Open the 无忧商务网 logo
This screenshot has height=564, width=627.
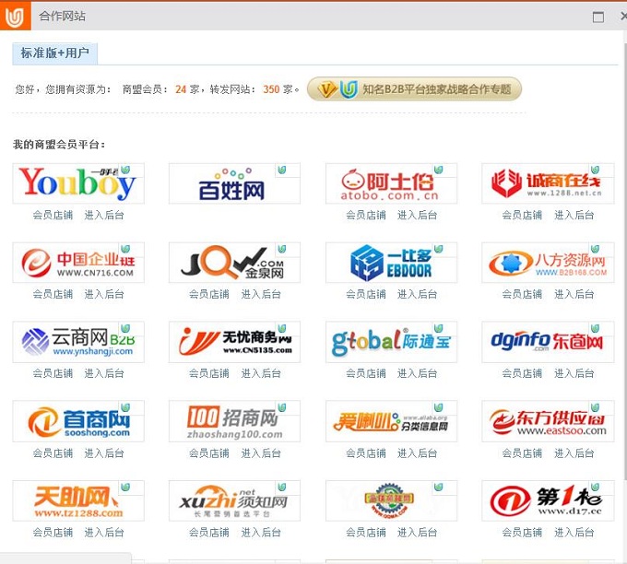click(x=234, y=342)
